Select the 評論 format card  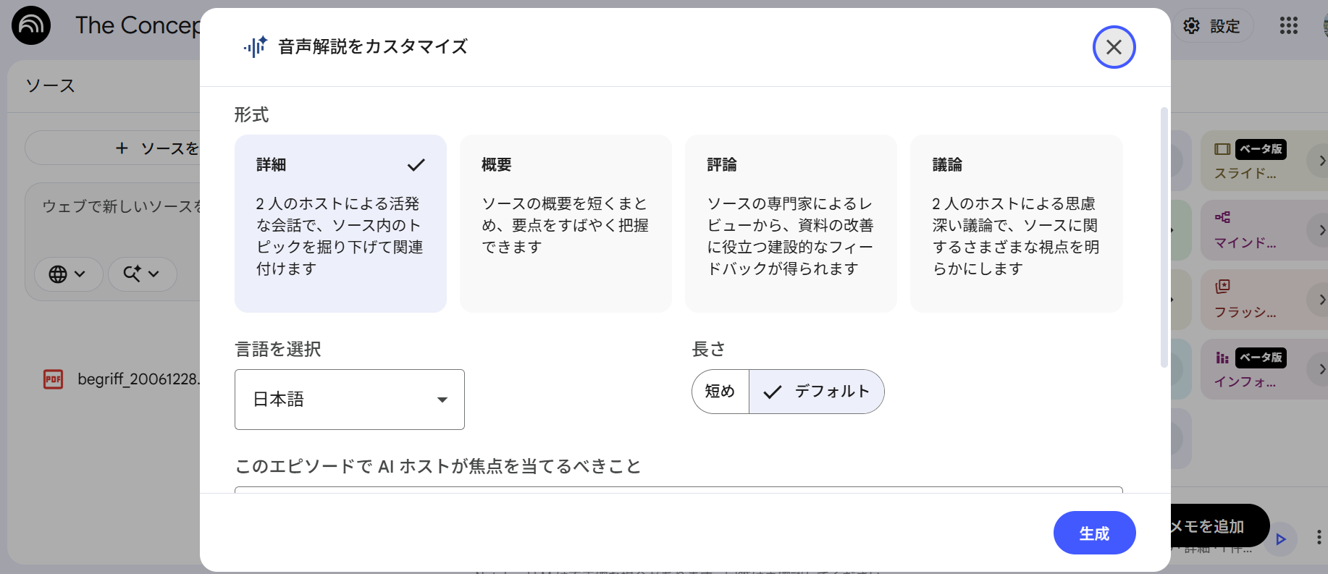pyautogui.click(x=791, y=224)
